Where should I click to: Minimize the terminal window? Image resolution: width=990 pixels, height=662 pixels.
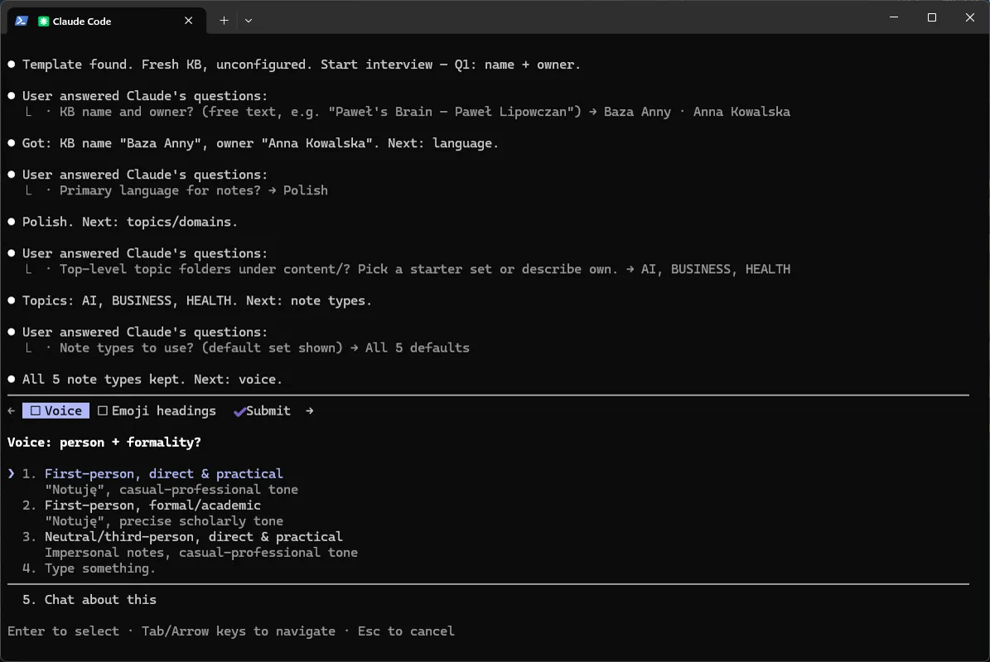click(893, 17)
